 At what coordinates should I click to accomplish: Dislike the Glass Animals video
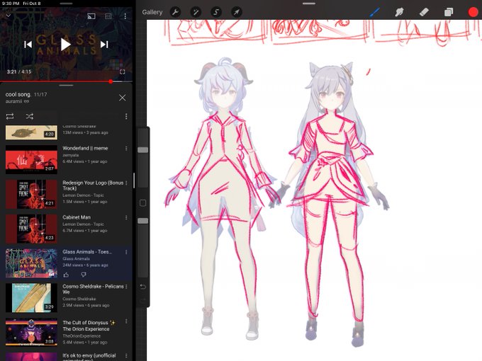point(84,275)
